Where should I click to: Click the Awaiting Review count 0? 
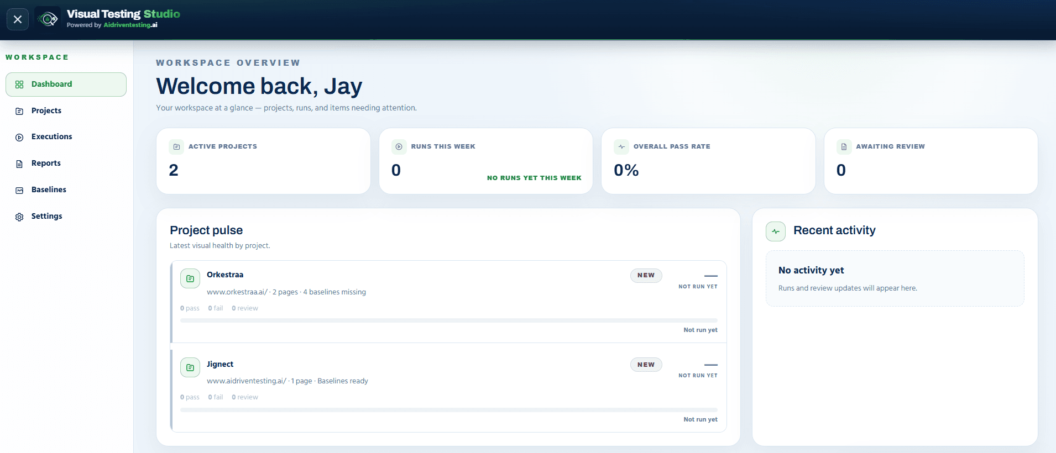click(841, 170)
